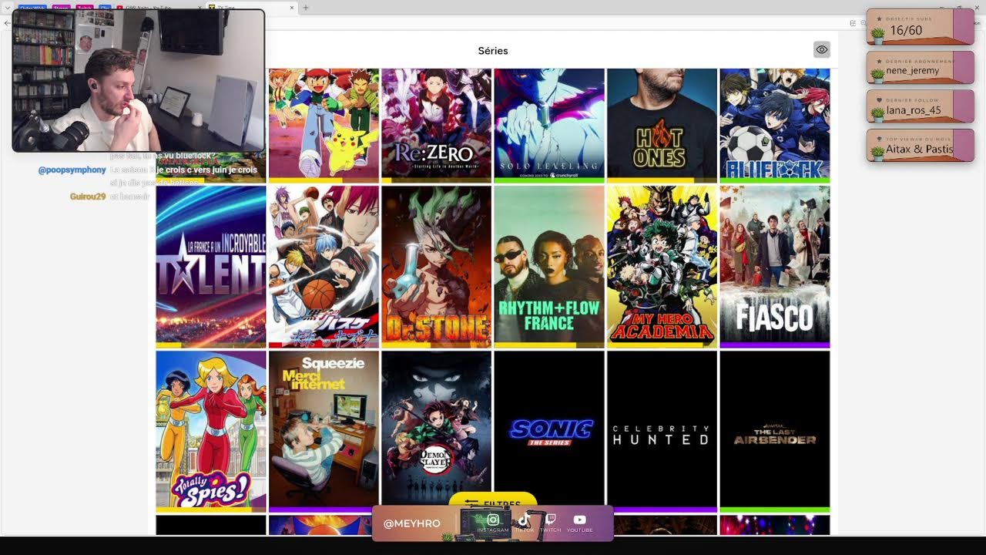
Task: Open the Re:ZERO series poster
Action: pyautogui.click(x=436, y=125)
